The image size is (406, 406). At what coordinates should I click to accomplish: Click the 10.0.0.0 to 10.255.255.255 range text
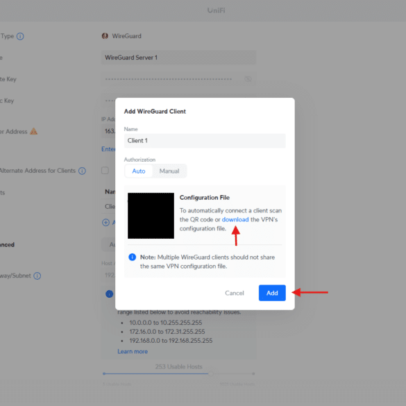click(166, 323)
